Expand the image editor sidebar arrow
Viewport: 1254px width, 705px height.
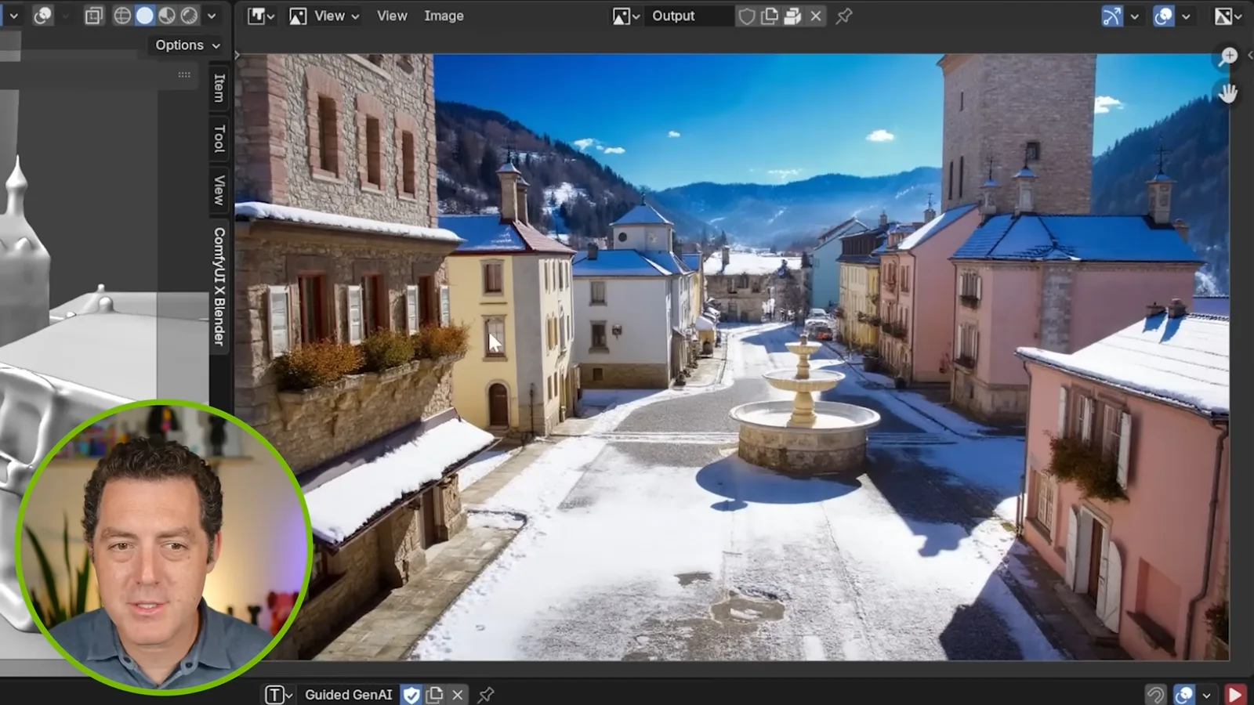tap(1250, 55)
